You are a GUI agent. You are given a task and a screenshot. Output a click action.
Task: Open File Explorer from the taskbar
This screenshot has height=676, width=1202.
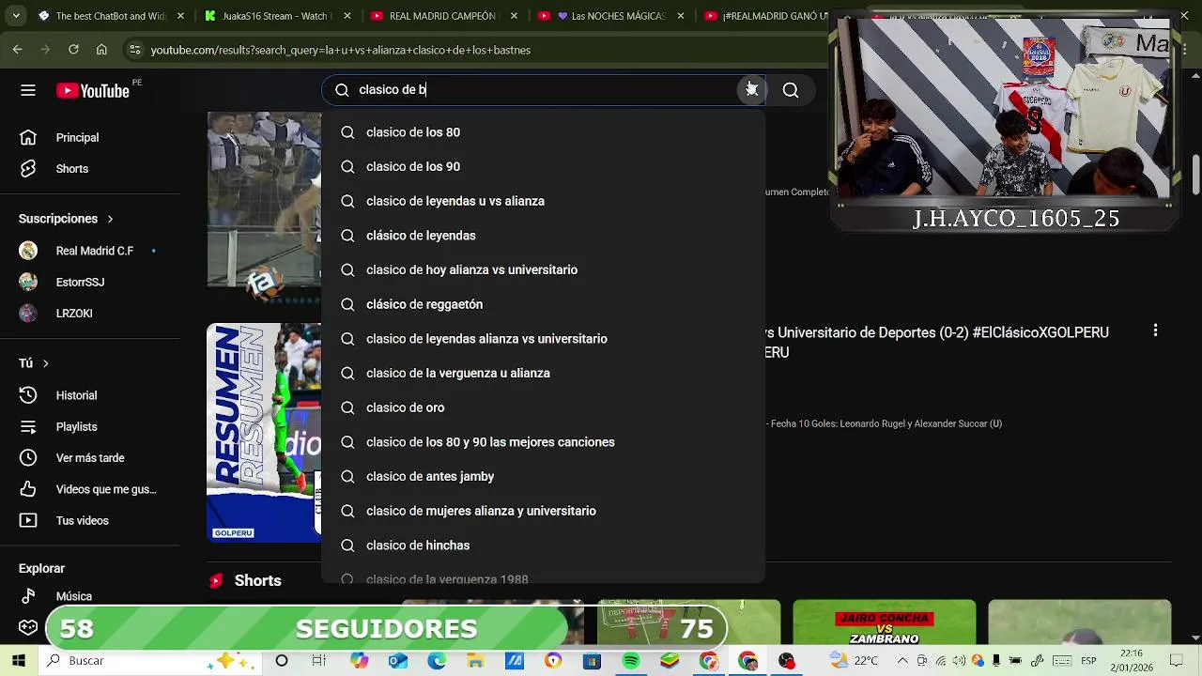pyautogui.click(x=475, y=661)
